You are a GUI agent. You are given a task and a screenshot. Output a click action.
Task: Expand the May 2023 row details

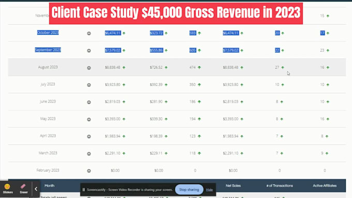89,119
